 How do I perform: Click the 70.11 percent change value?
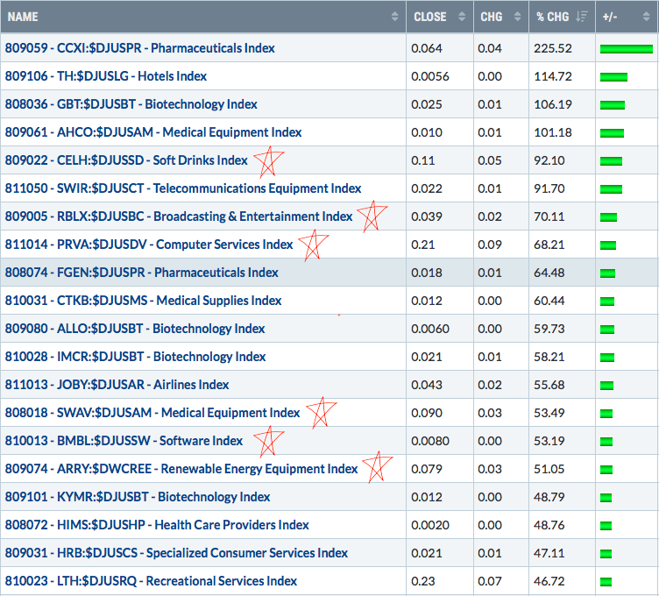[x=549, y=216]
